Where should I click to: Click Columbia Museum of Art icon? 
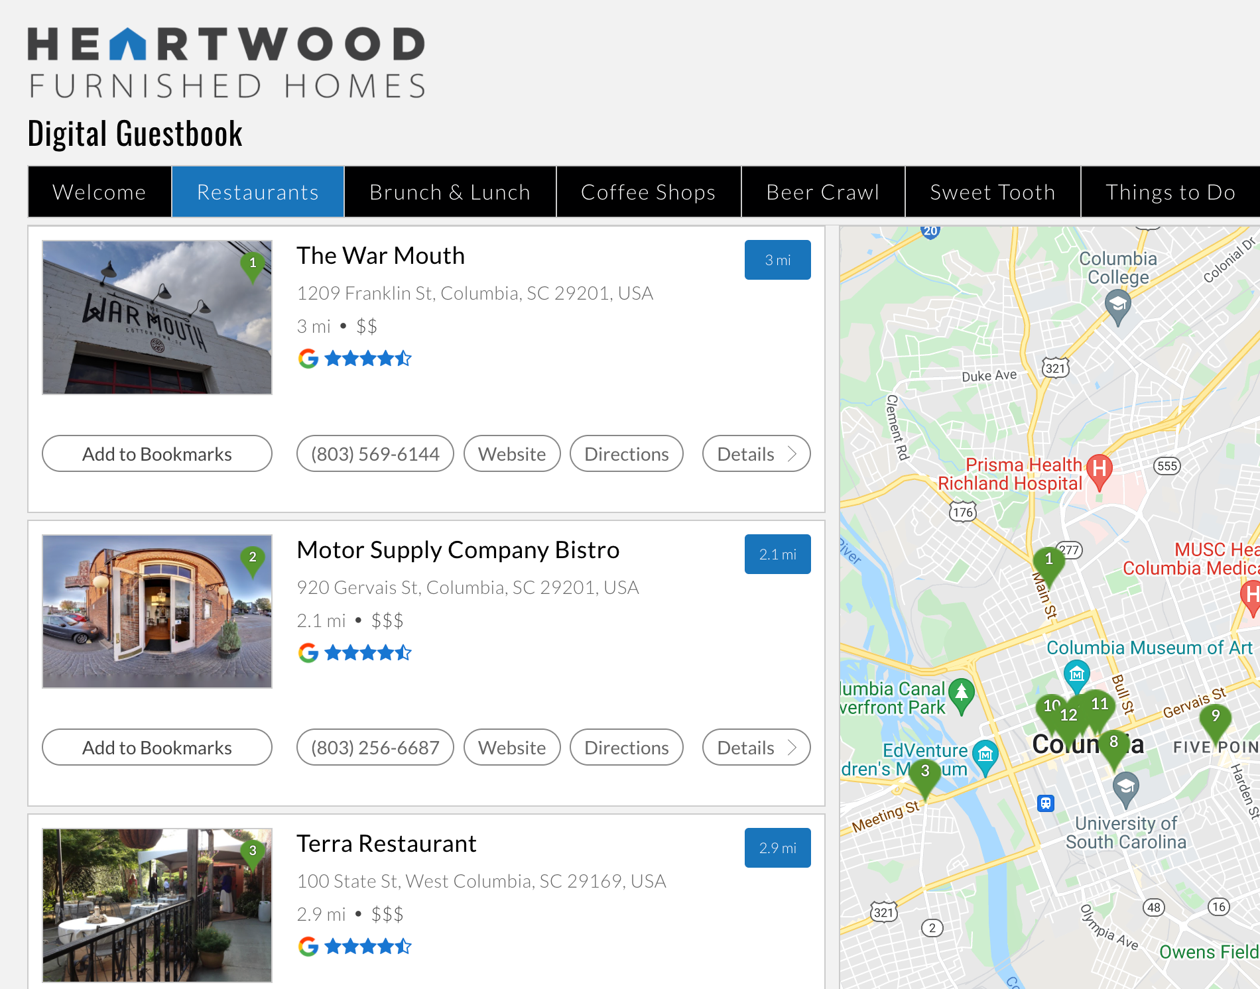[x=1077, y=676]
